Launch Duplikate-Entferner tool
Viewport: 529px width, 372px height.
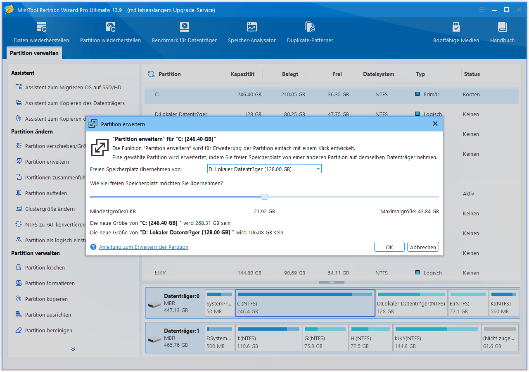(310, 32)
